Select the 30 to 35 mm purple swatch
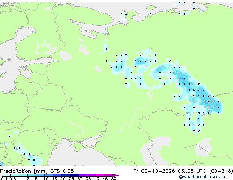Screen dimensions: 233x180 click(83, 175)
